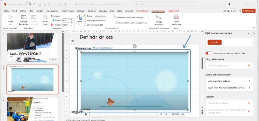Viewport: 259px width, 121px height.
Task: Click the Redo icon in title bar
Action: 60,4
